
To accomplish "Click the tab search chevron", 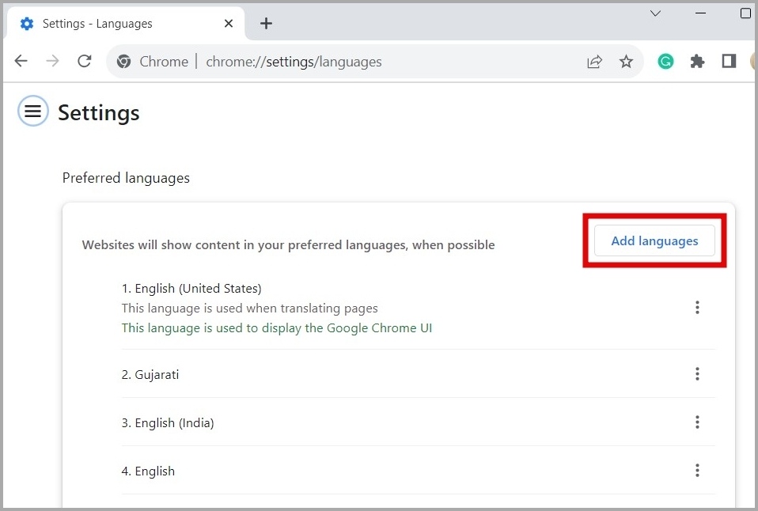I will (x=655, y=13).
